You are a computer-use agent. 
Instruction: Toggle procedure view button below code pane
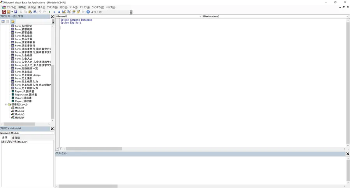57,149
